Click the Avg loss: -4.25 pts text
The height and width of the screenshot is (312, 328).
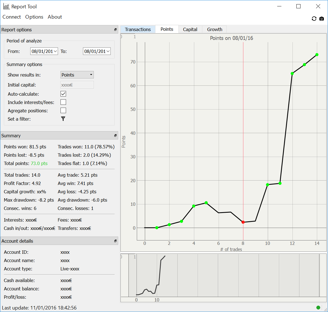[x=77, y=192]
